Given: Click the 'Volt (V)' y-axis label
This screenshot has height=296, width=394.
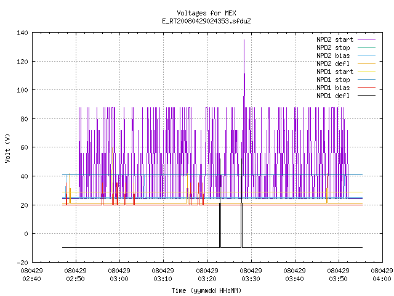Looking at the screenshot, I should coord(7,148).
